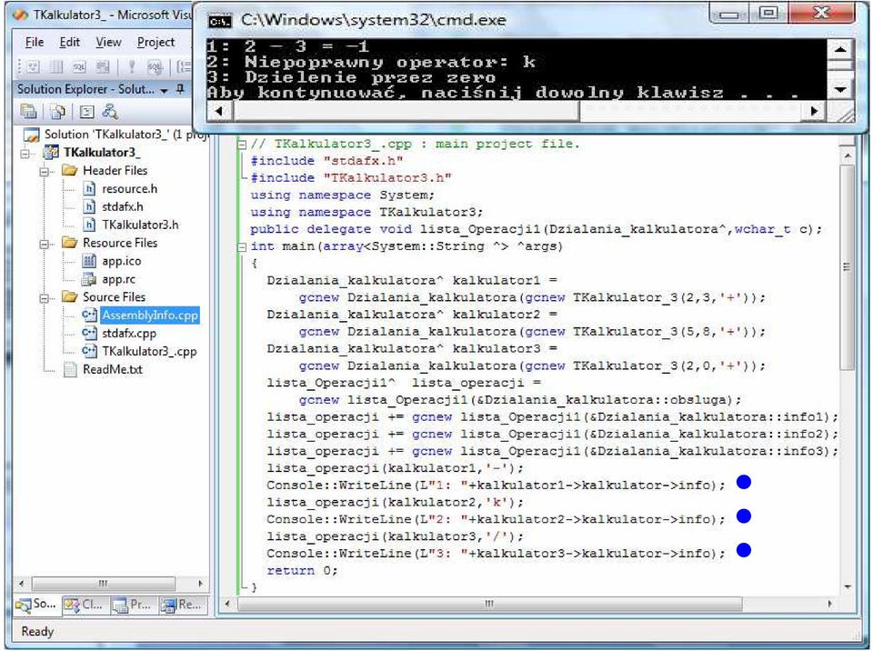Click the cmd window scroll up arrow

point(840,50)
